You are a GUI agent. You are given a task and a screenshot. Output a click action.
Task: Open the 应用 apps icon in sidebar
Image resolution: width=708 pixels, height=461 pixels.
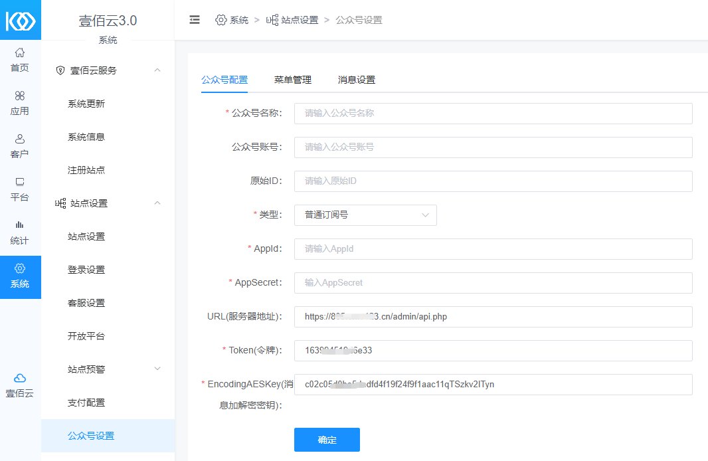pos(20,96)
